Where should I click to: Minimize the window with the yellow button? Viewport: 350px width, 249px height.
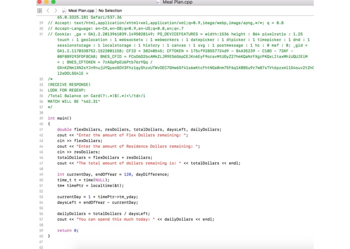(46, 2)
